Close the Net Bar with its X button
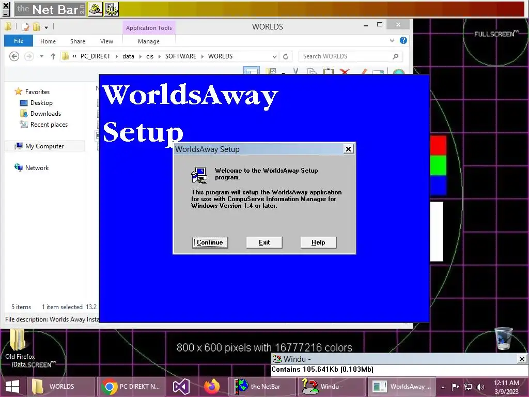This screenshot has width=529, height=397. pos(6,5)
